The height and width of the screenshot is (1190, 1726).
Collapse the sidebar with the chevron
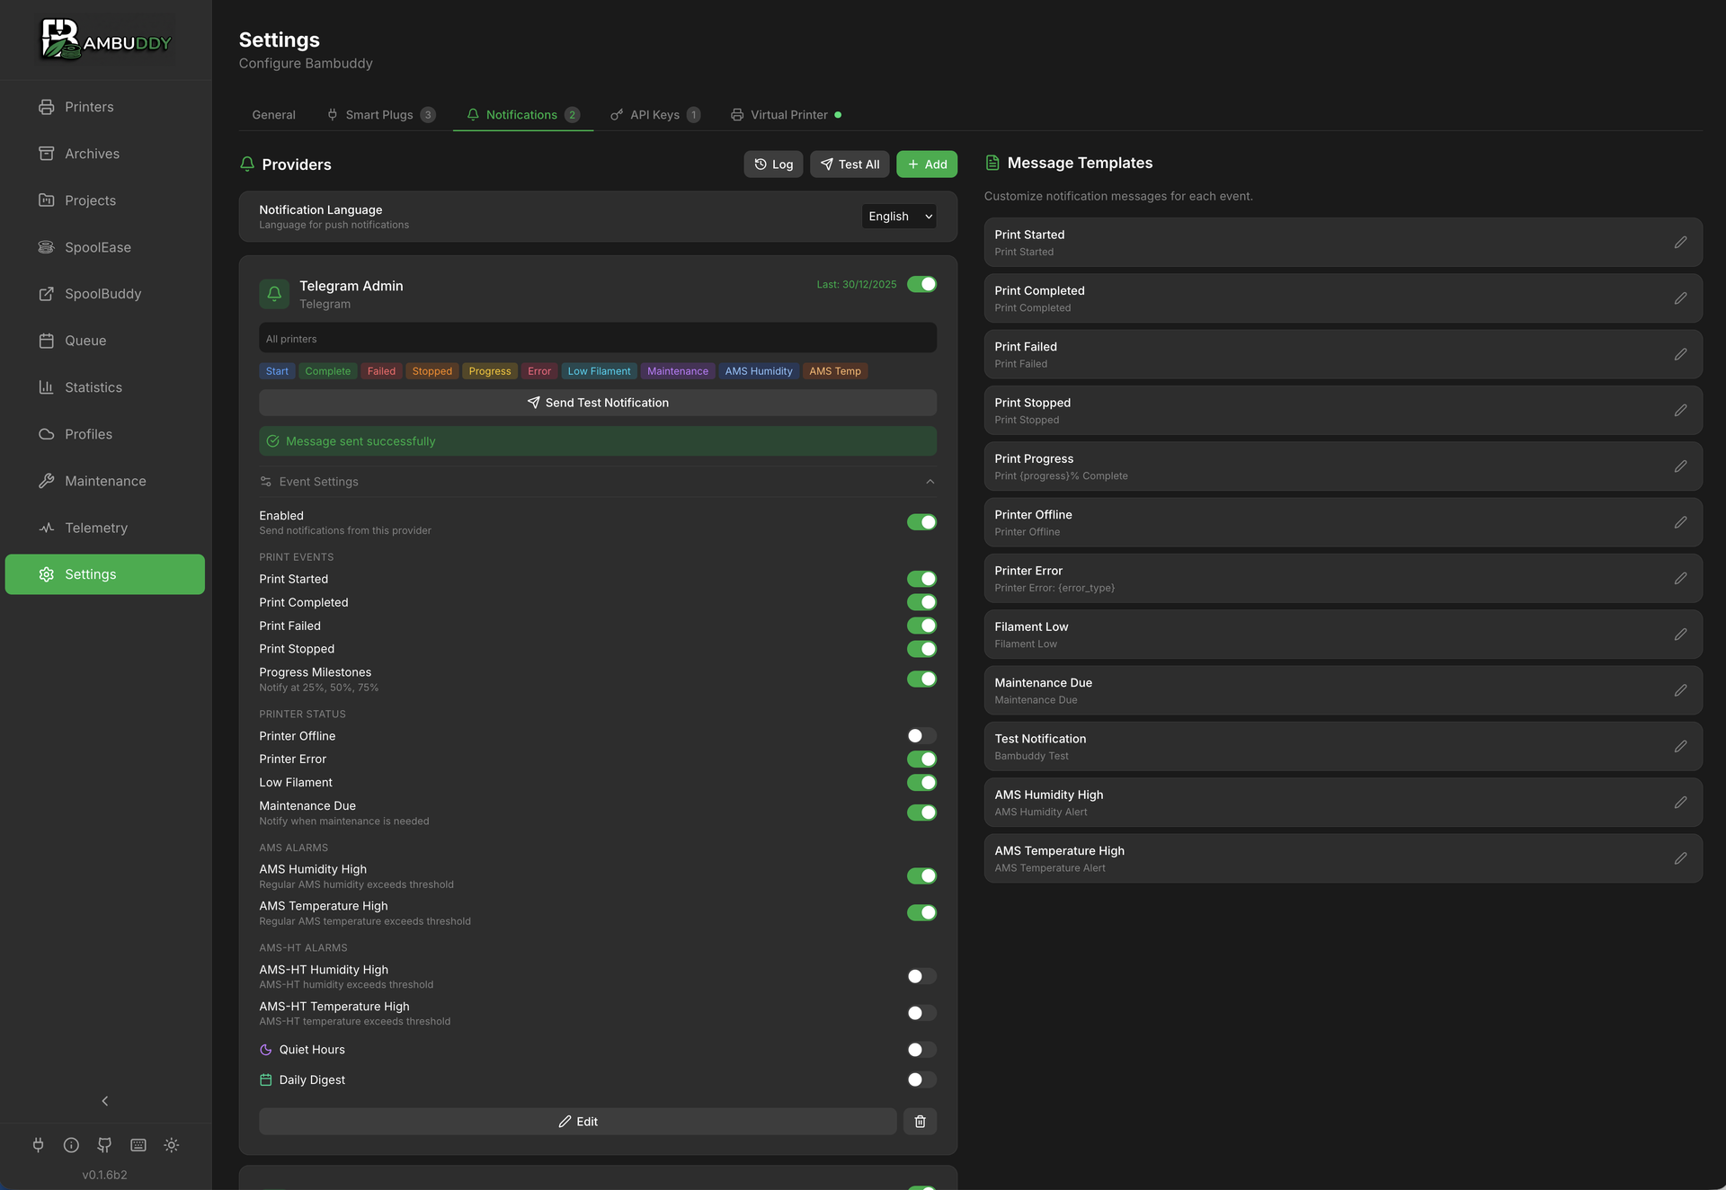click(104, 1100)
